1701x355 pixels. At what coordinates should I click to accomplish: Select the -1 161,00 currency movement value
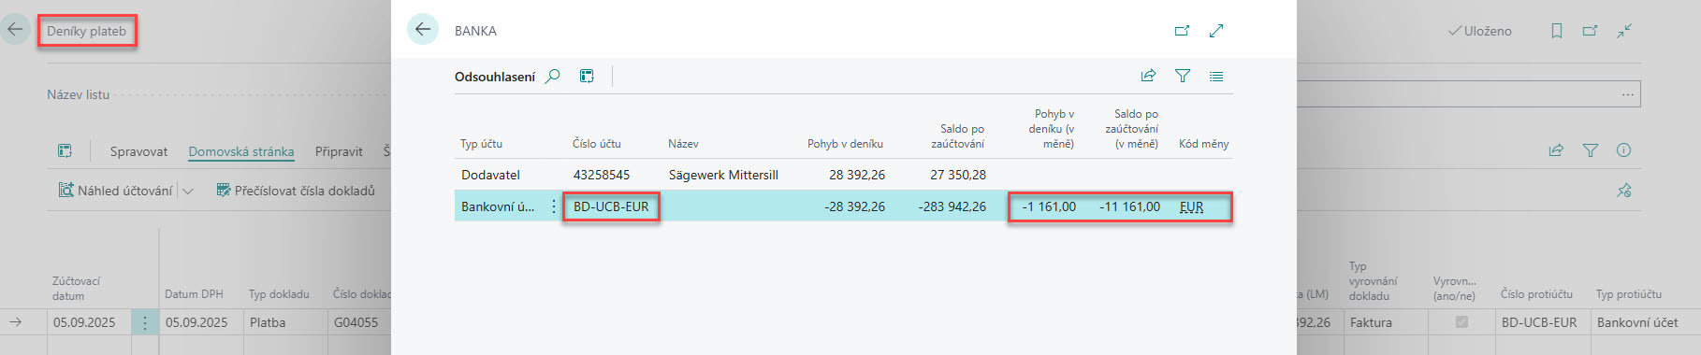[x=1049, y=206]
